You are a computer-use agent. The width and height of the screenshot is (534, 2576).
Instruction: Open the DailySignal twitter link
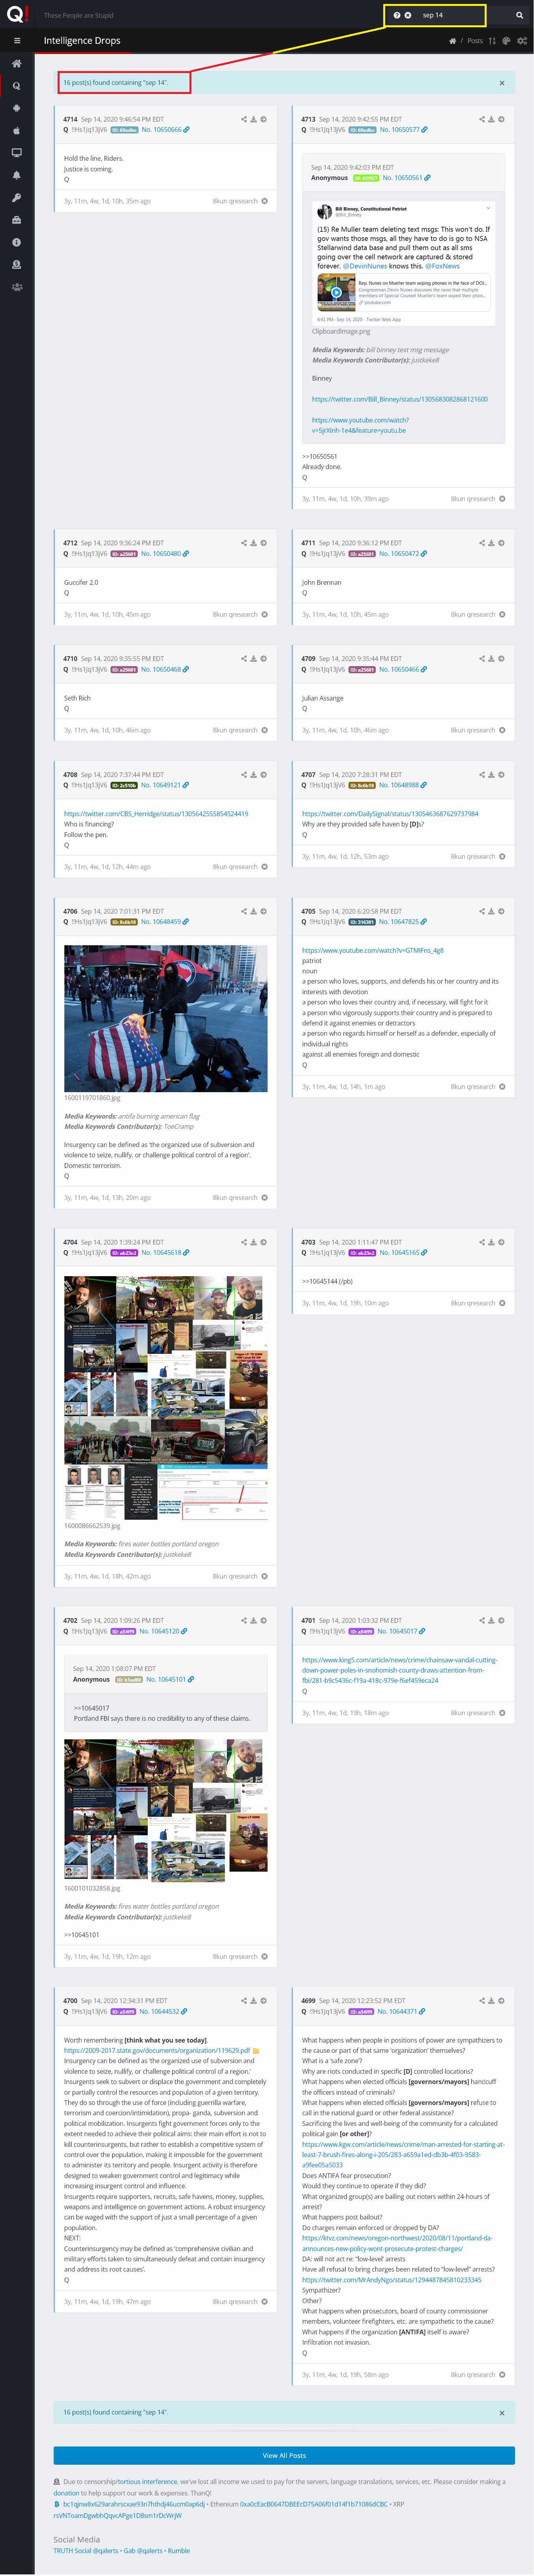pyautogui.click(x=390, y=814)
